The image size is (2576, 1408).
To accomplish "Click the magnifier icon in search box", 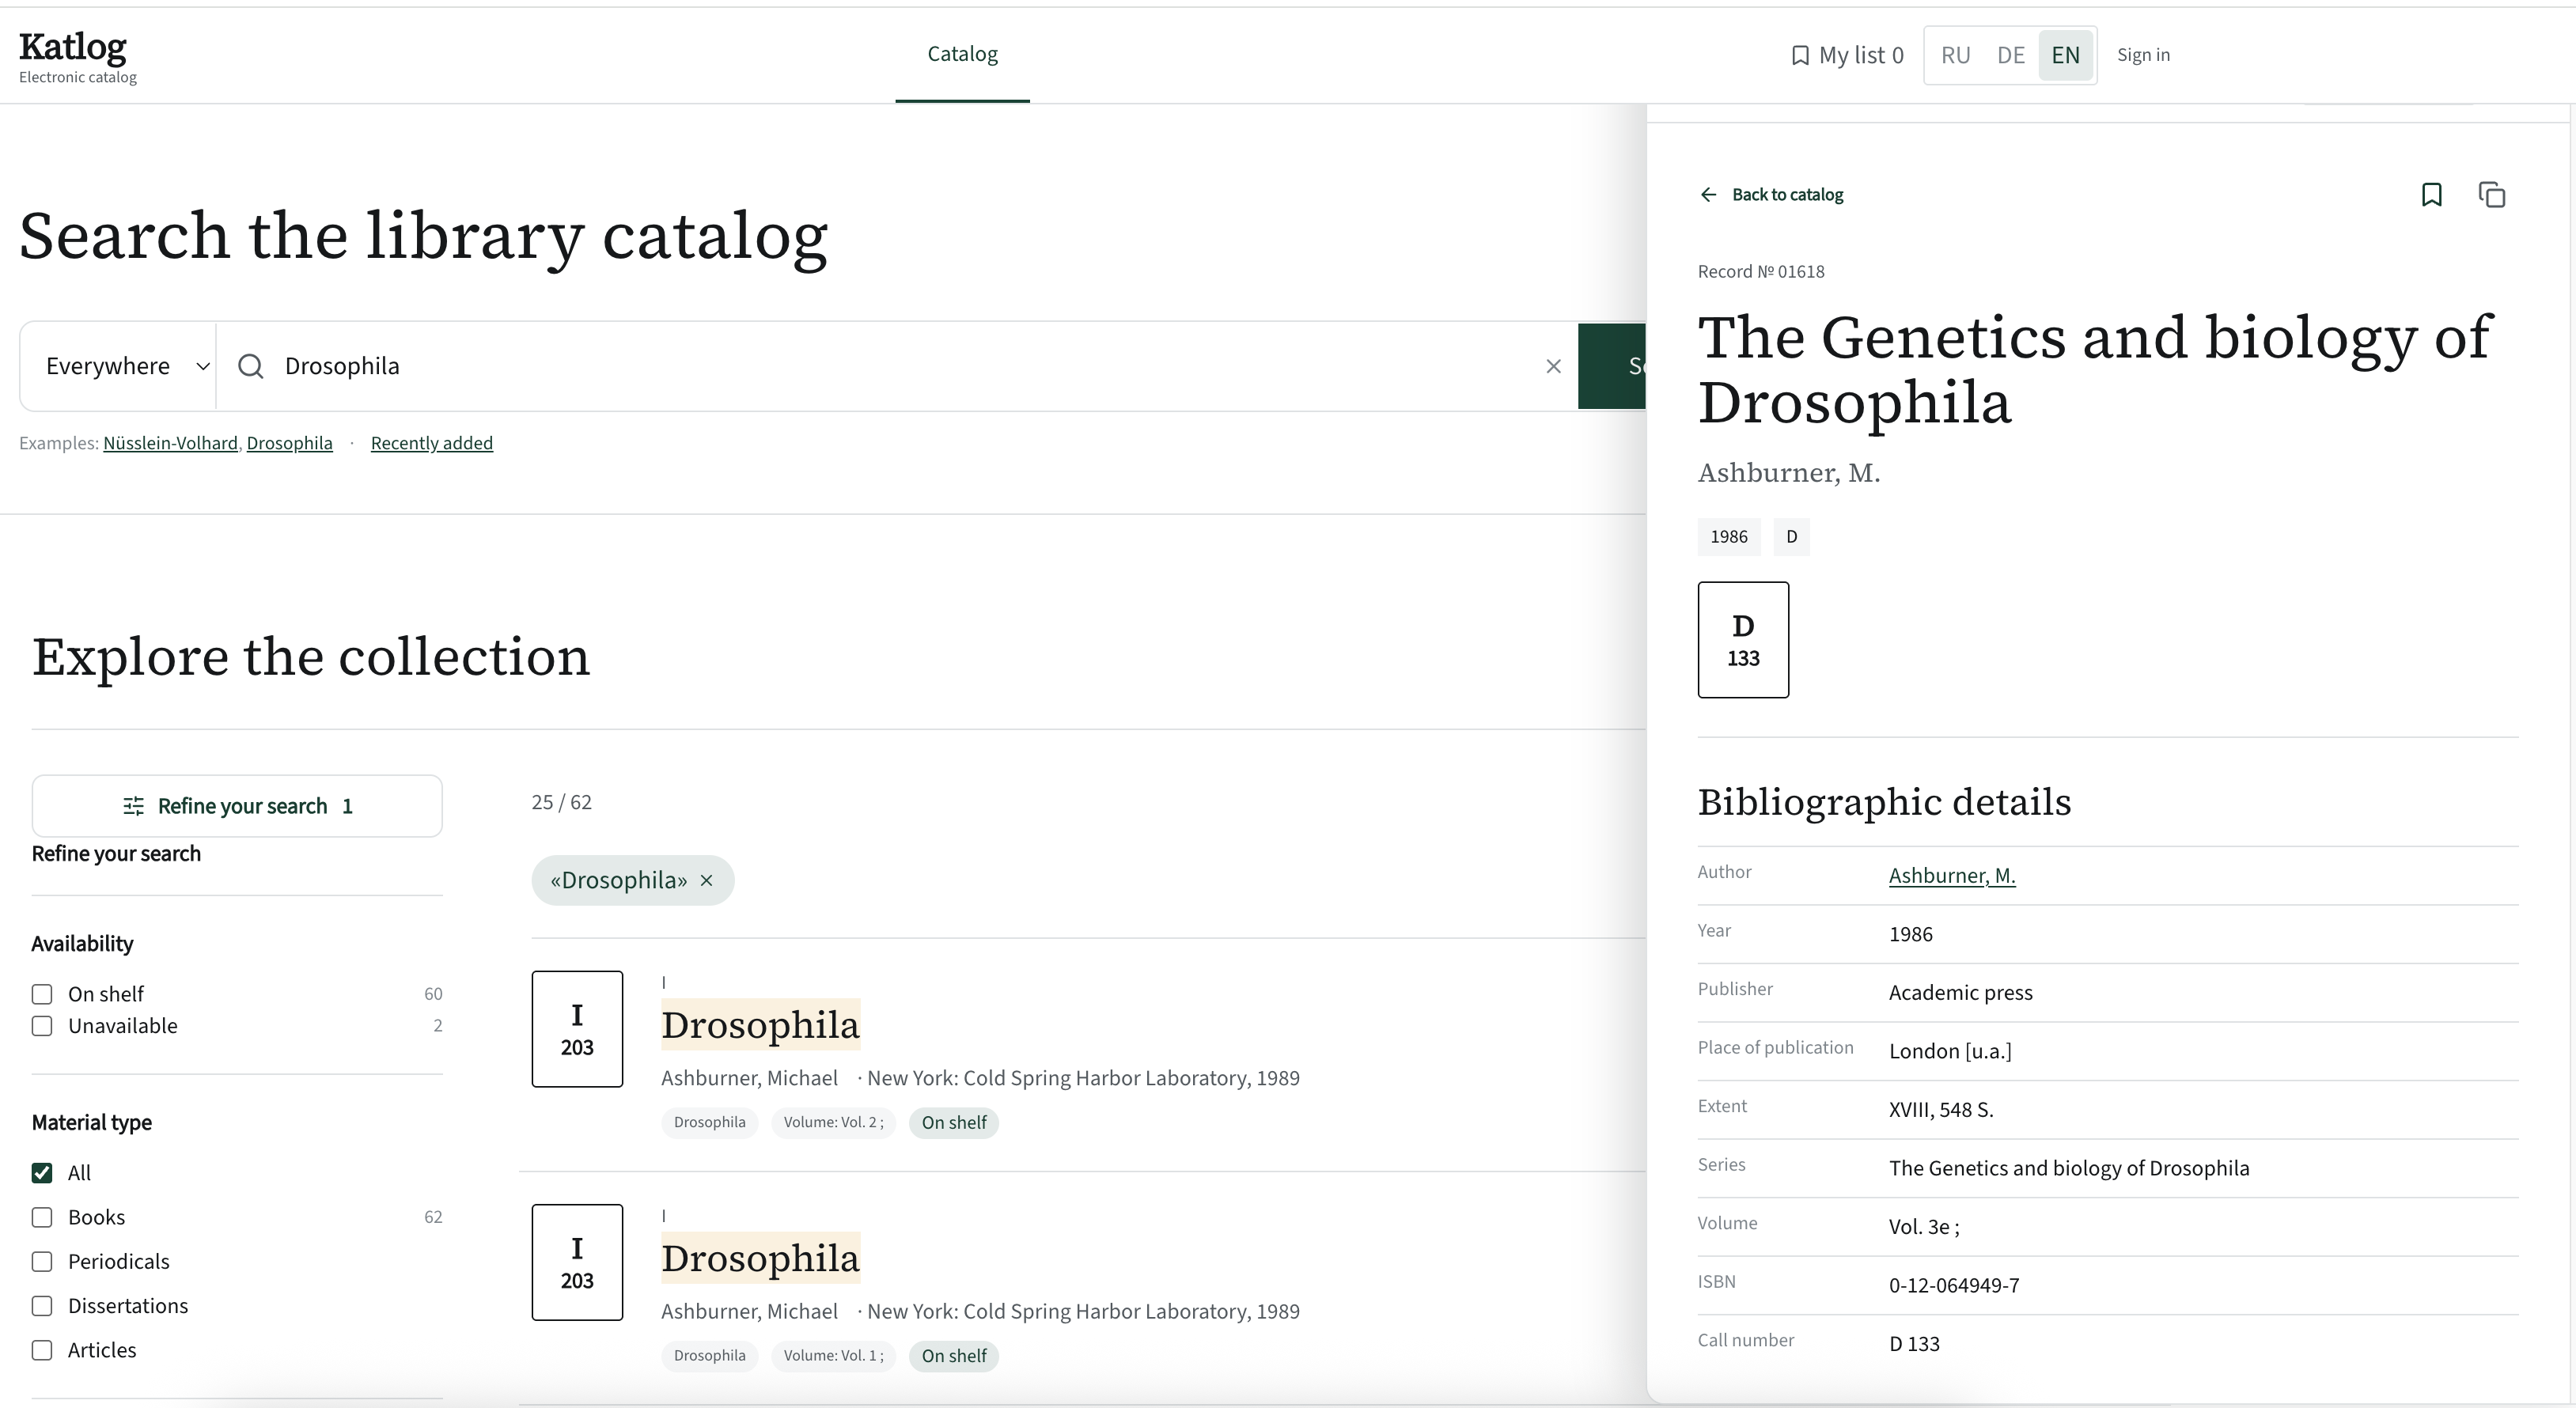I will click(x=251, y=366).
